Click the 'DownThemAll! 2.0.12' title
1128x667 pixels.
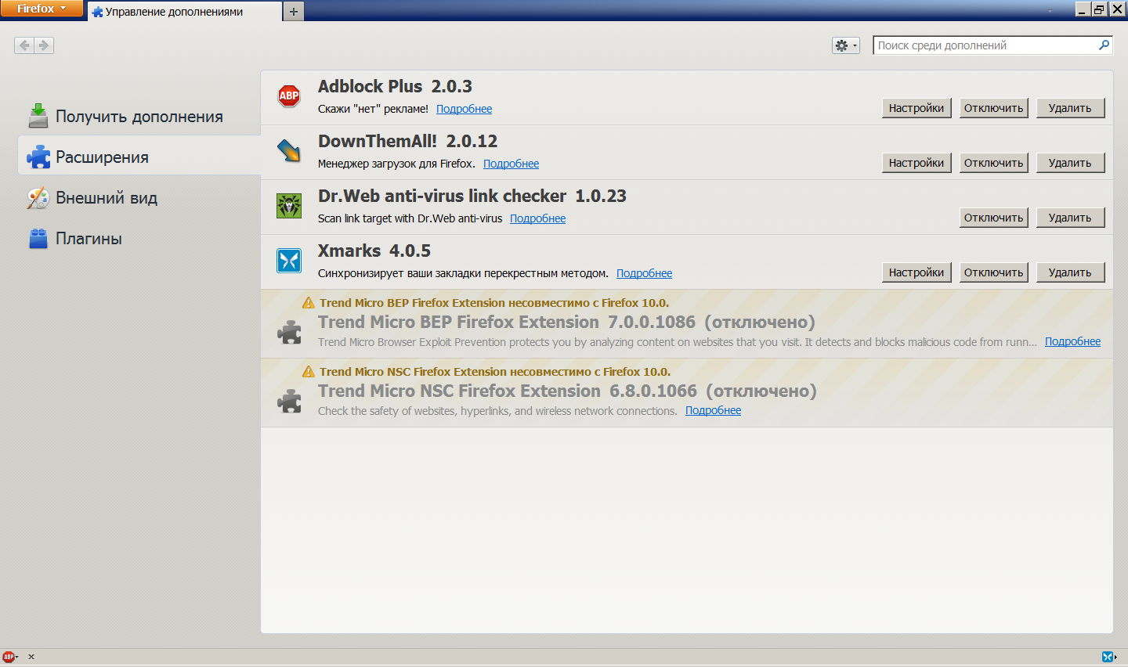click(x=407, y=141)
